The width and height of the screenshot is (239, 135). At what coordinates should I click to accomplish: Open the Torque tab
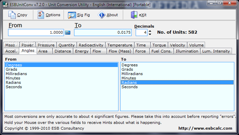point(159,45)
